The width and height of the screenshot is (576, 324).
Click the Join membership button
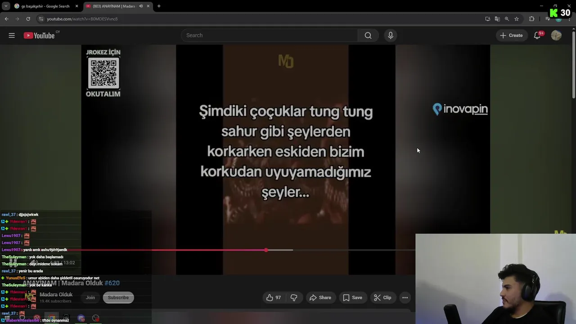[90, 297]
